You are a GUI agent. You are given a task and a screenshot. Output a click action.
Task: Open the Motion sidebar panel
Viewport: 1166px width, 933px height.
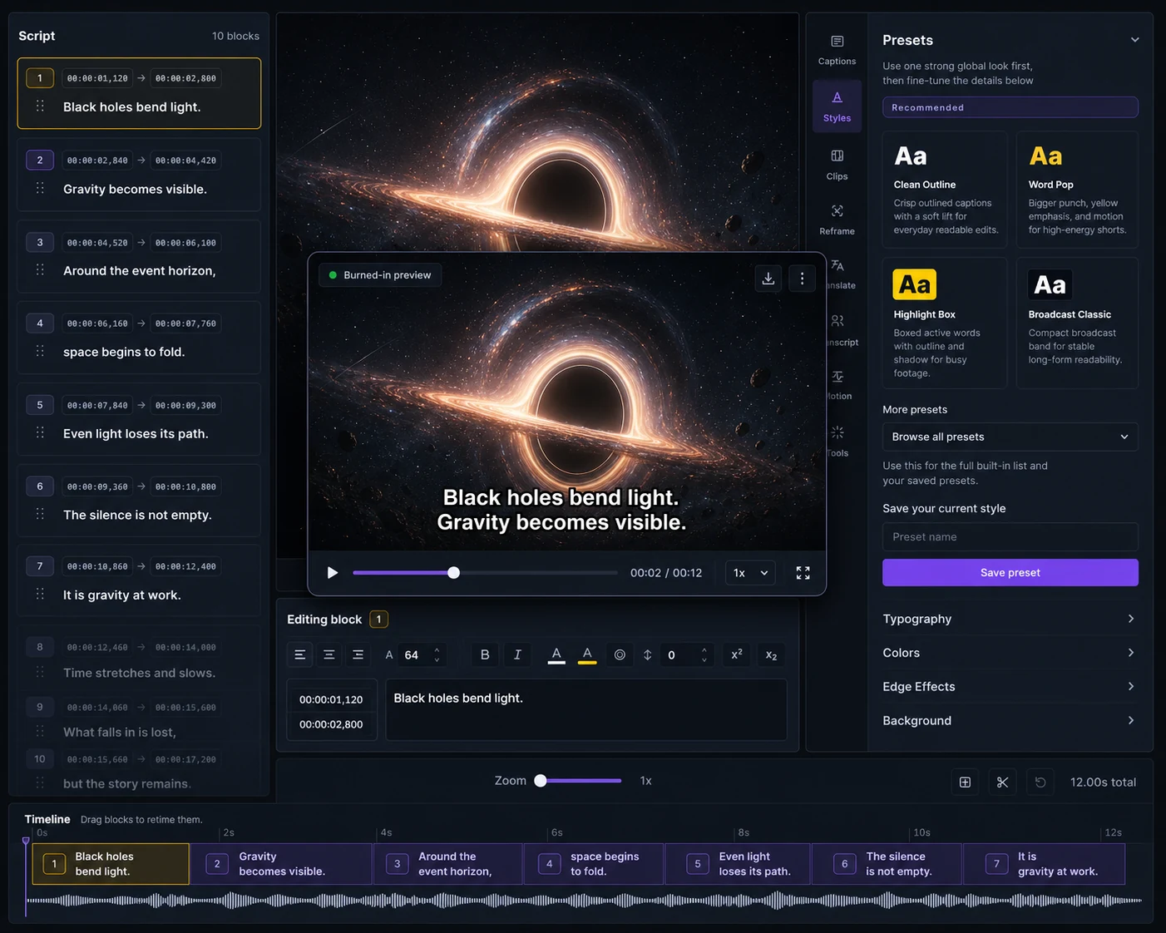pos(838,385)
